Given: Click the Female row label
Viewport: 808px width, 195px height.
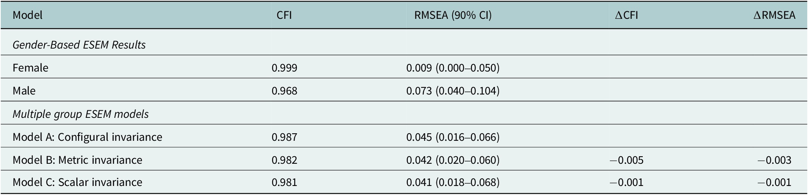Looking at the screenshot, I should pos(31,68).
